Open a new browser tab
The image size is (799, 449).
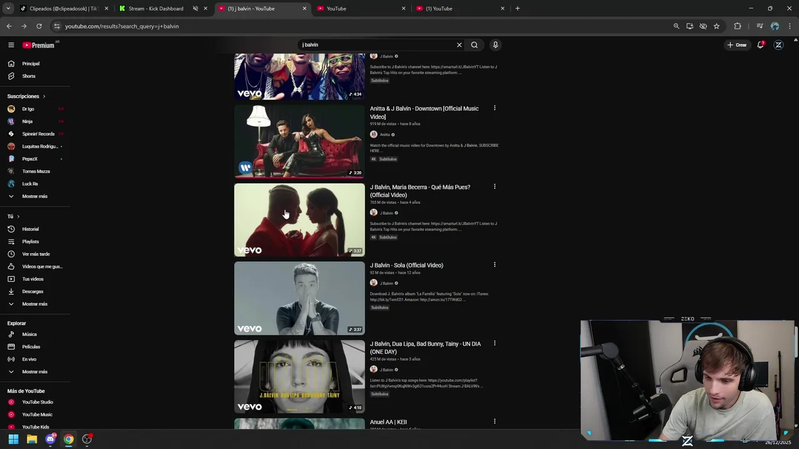click(517, 9)
